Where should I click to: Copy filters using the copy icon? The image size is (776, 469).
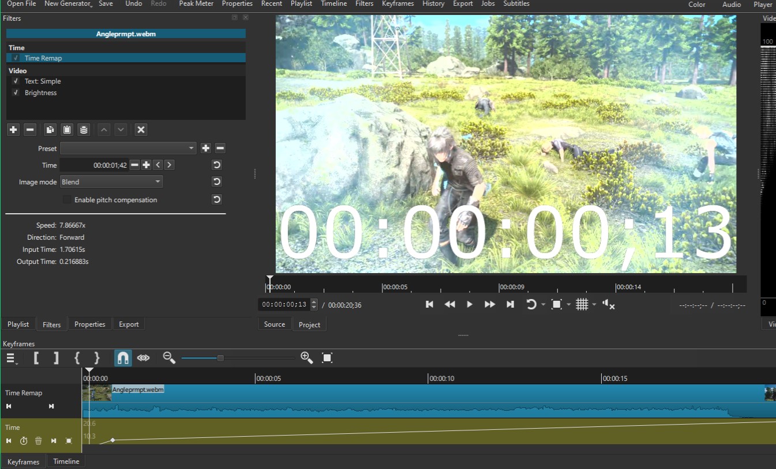click(50, 130)
